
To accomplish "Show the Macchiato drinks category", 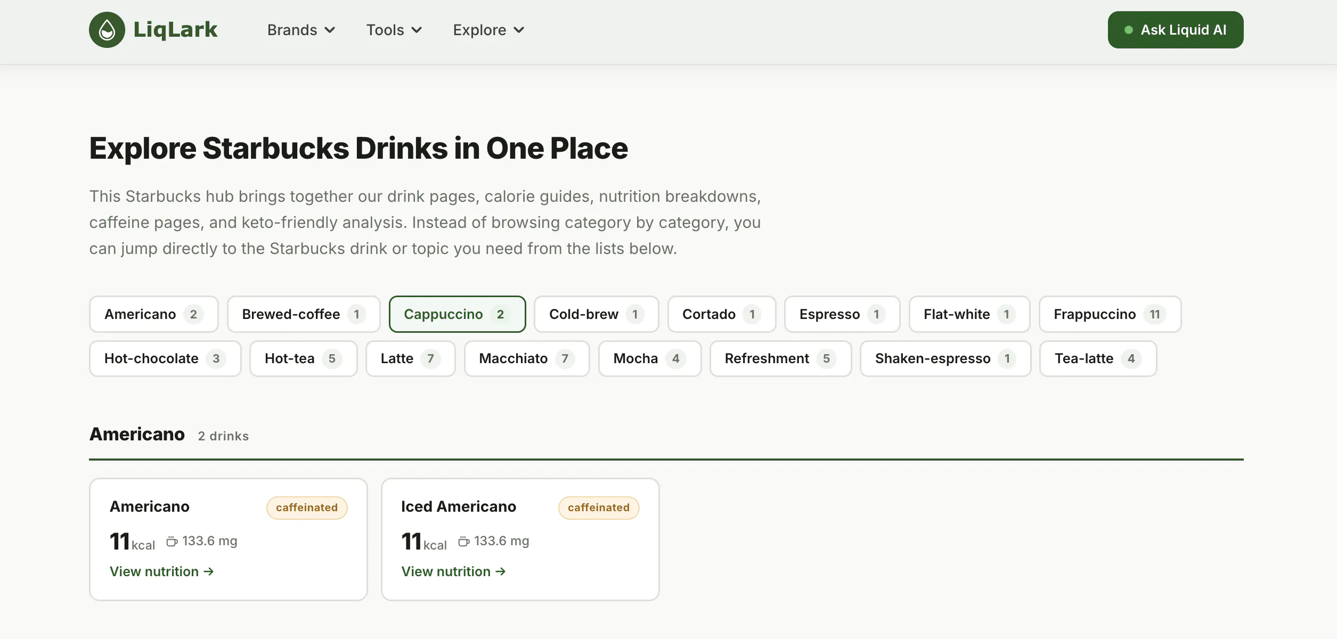I will coord(527,358).
